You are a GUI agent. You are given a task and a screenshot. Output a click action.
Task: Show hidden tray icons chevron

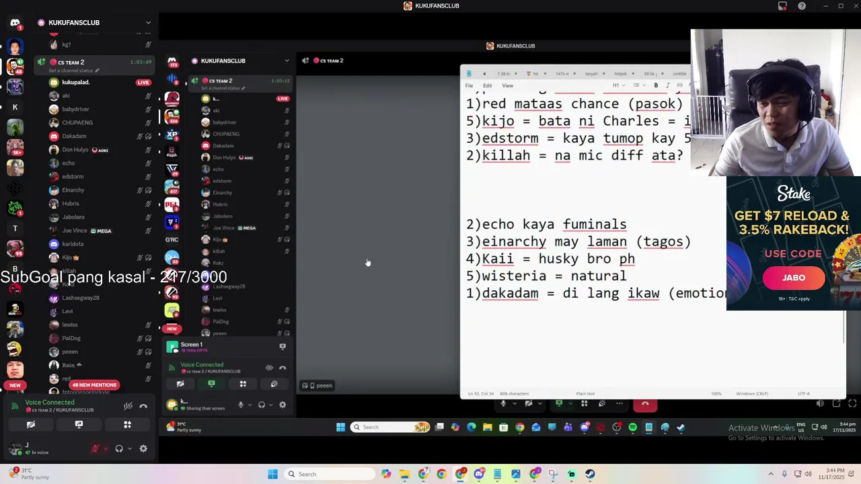coord(771,474)
